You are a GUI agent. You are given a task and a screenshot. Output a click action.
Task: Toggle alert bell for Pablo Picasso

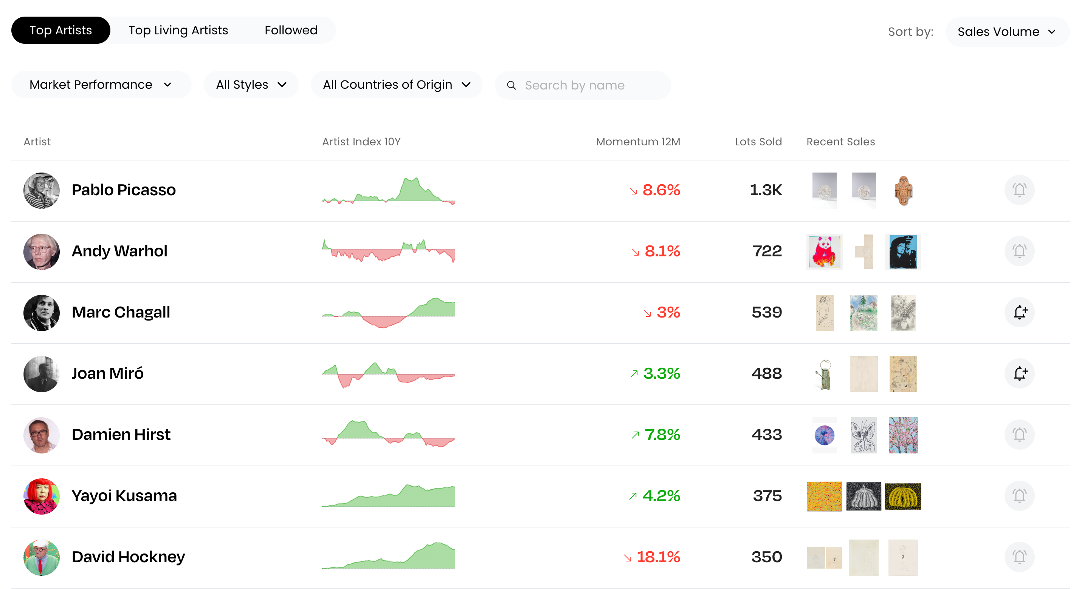pos(1019,190)
